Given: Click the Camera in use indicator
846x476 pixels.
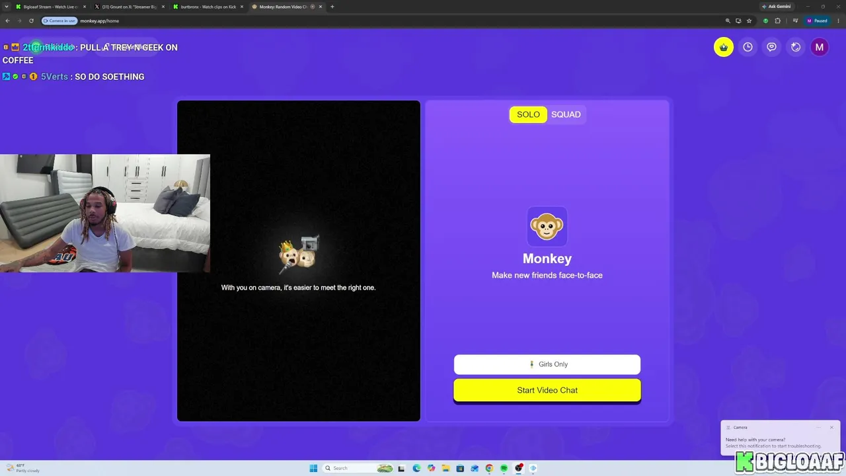Looking at the screenshot, I should (x=59, y=20).
